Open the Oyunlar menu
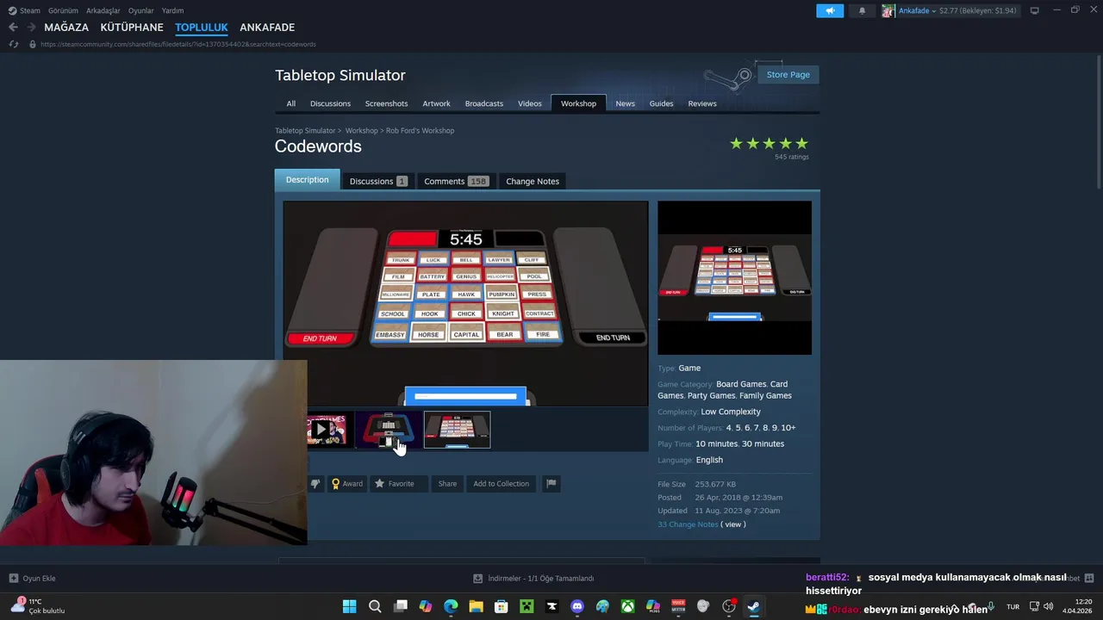 click(x=140, y=10)
